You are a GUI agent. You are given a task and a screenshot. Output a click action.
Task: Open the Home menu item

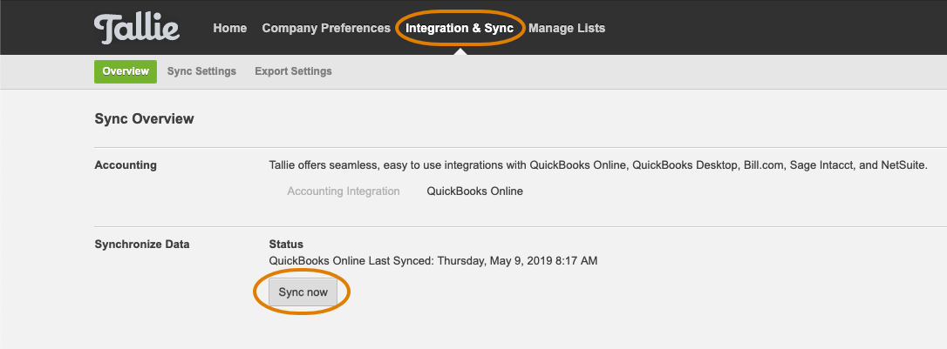click(230, 29)
